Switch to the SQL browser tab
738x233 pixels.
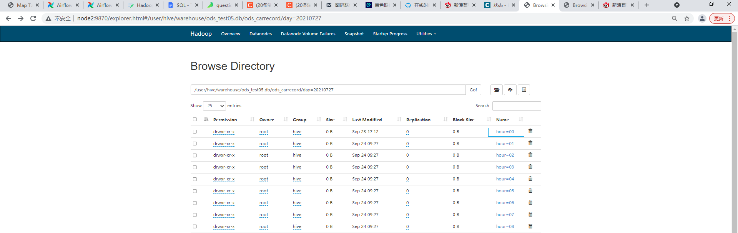(x=183, y=5)
